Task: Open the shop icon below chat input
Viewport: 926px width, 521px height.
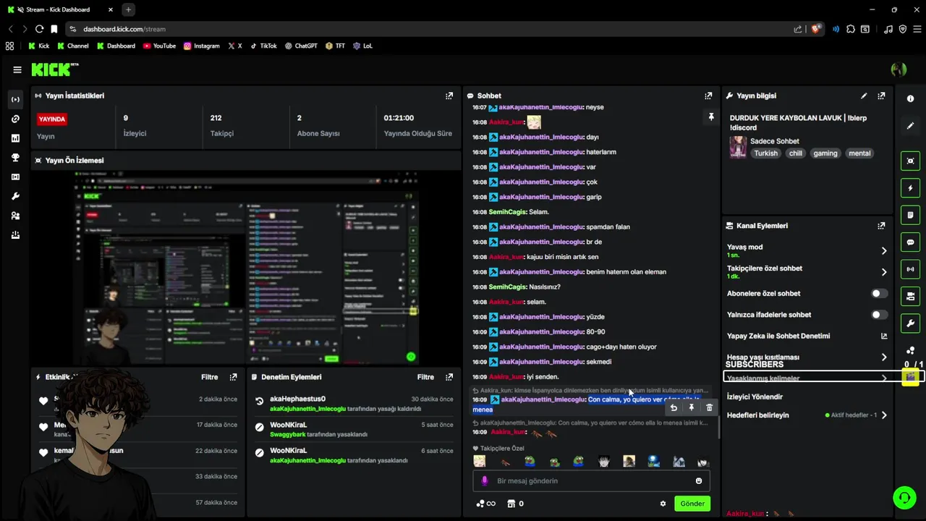Action: (x=511, y=504)
